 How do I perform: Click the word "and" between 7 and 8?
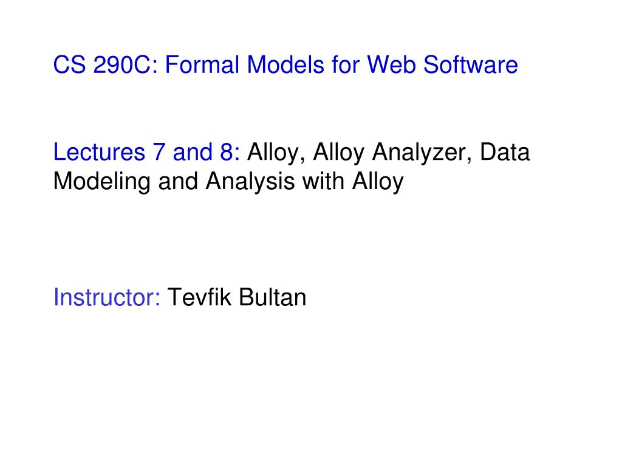[193, 151]
